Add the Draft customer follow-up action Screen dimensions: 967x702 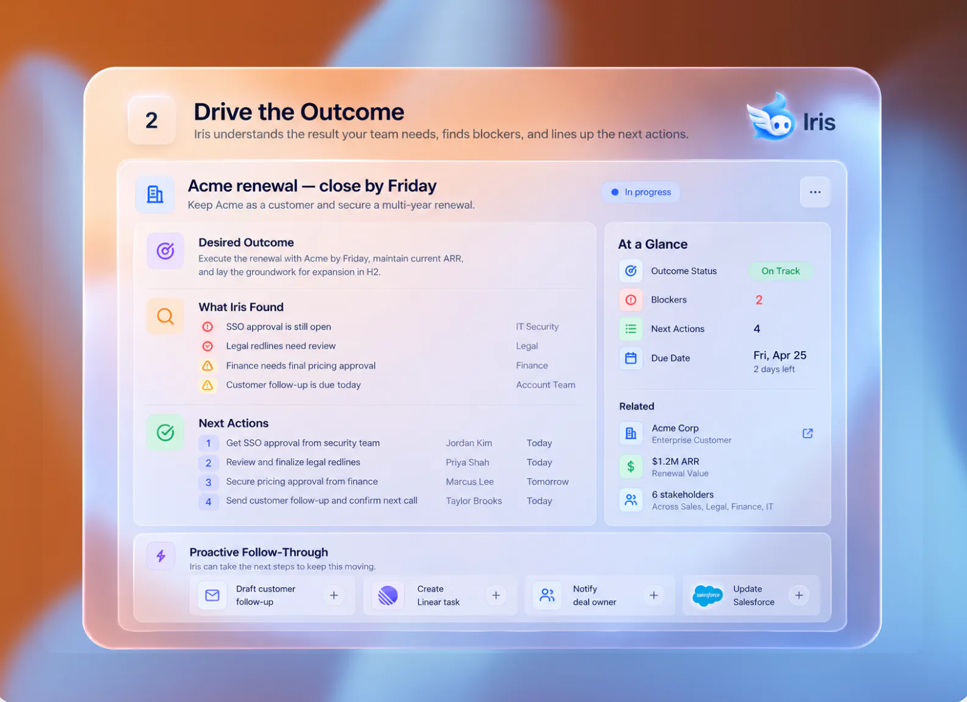click(334, 595)
